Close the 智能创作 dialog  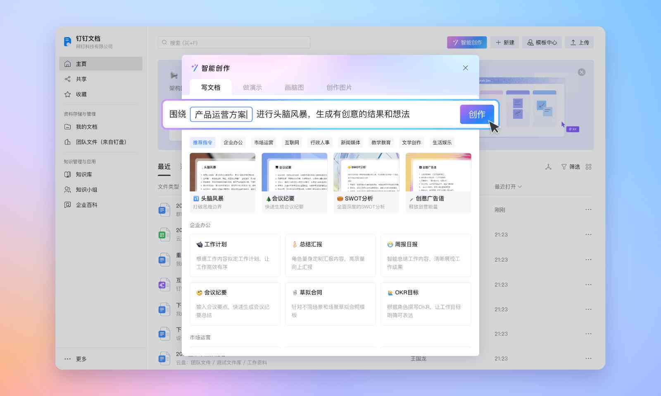pos(466,68)
